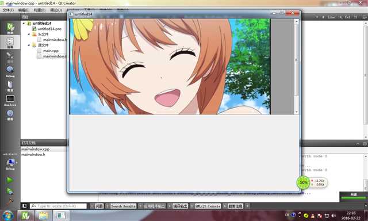
Task: Click the Type to locate input field
Action: point(58,206)
